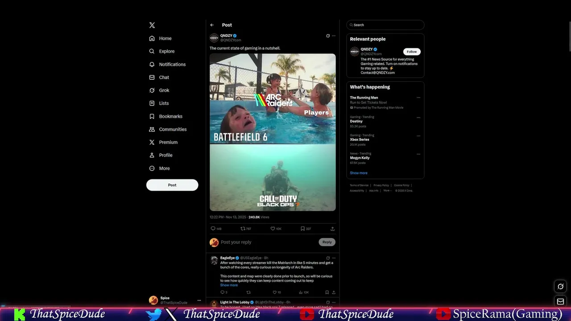Image resolution: width=571 pixels, height=321 pixels.
Task: Click QNDZY avatar on the post
Action: click(214, 38)
